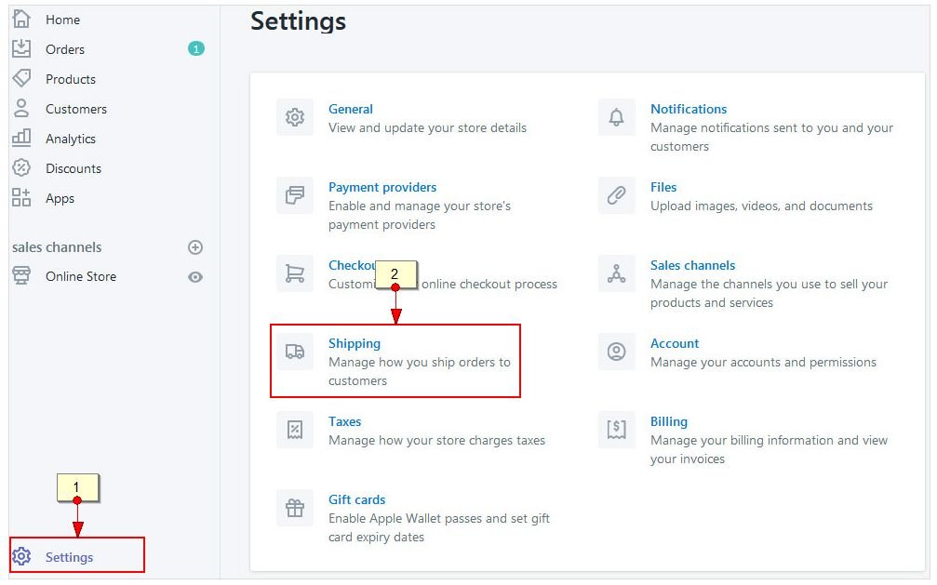Open Orders in the sidebar

(65, 49)
